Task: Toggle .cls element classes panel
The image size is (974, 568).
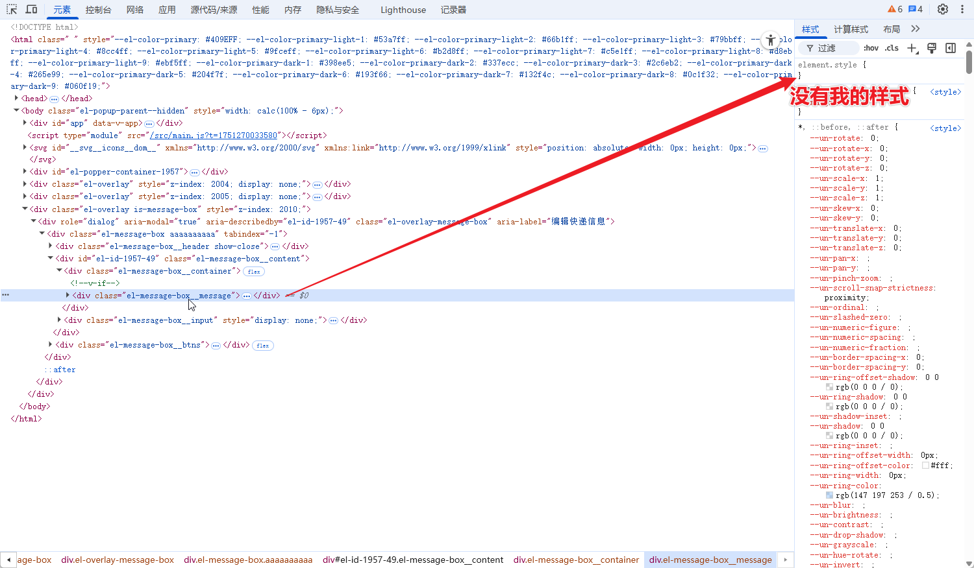Action: 892,48
